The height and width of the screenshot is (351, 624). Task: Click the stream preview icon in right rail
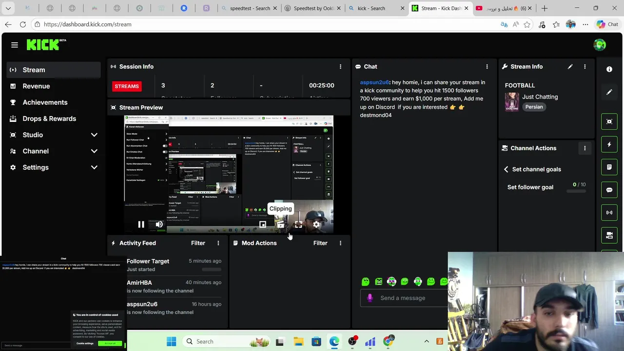click(x=609, y=121)
